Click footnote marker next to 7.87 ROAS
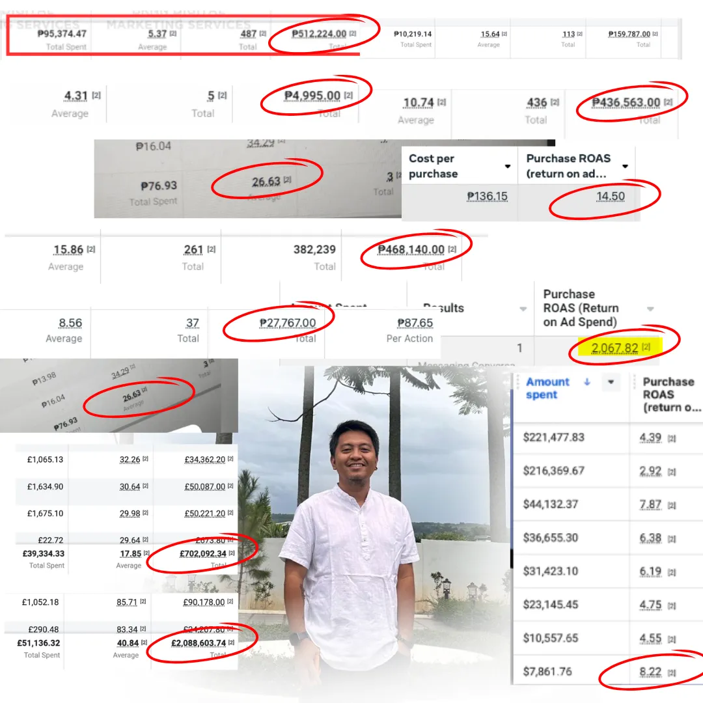 672,505
